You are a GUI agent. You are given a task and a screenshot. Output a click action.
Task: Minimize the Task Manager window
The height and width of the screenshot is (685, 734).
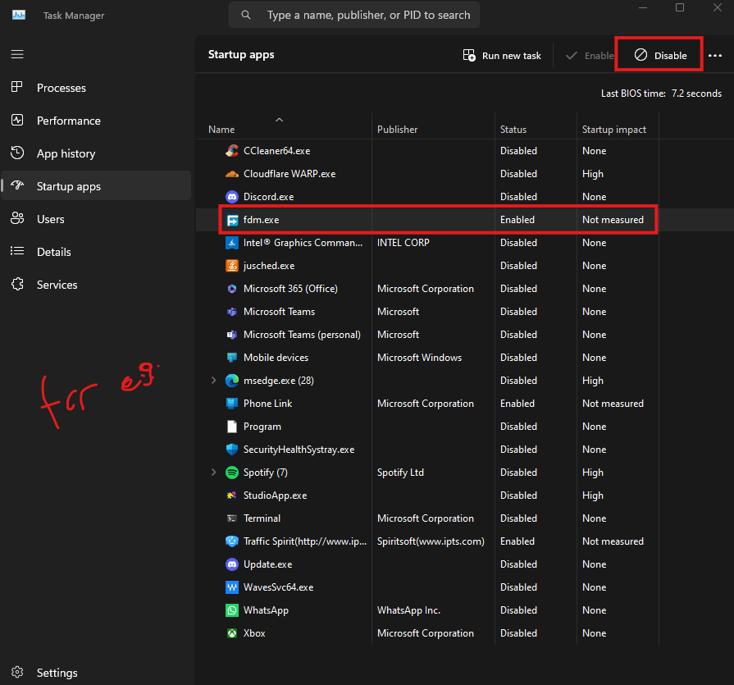[643, 7]
